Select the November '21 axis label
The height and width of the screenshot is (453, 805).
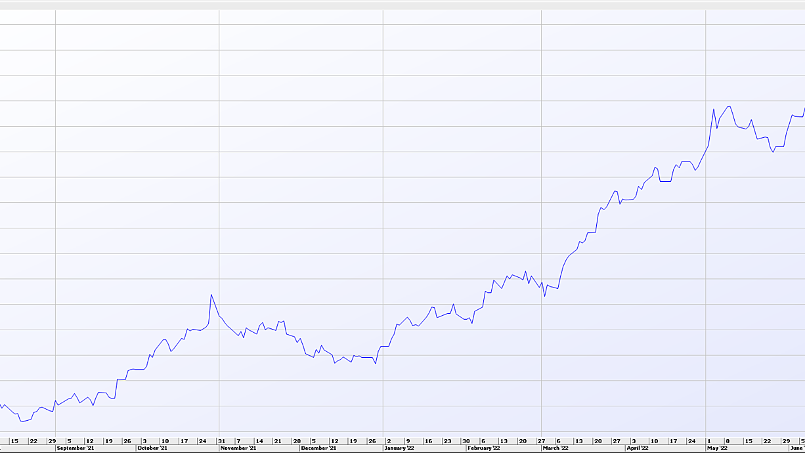coord(238,448)
